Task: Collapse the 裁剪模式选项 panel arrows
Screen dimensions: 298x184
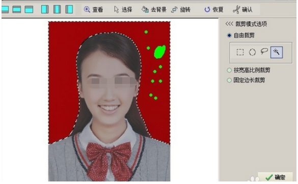Action: pyautogui.click(x=229, y=24)
